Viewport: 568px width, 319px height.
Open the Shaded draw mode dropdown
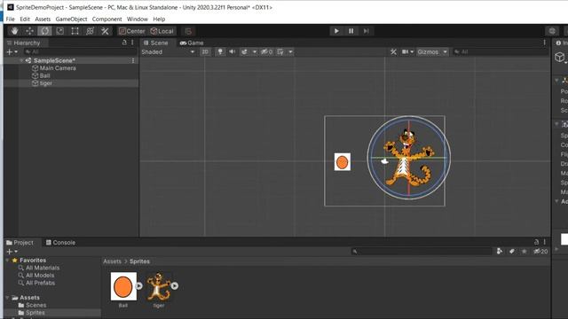pos(168,52)
